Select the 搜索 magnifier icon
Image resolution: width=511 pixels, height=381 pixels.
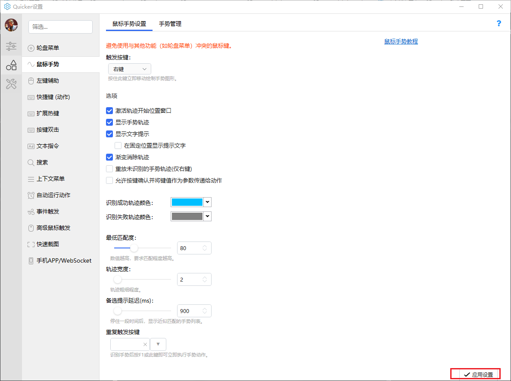[31, 162]
